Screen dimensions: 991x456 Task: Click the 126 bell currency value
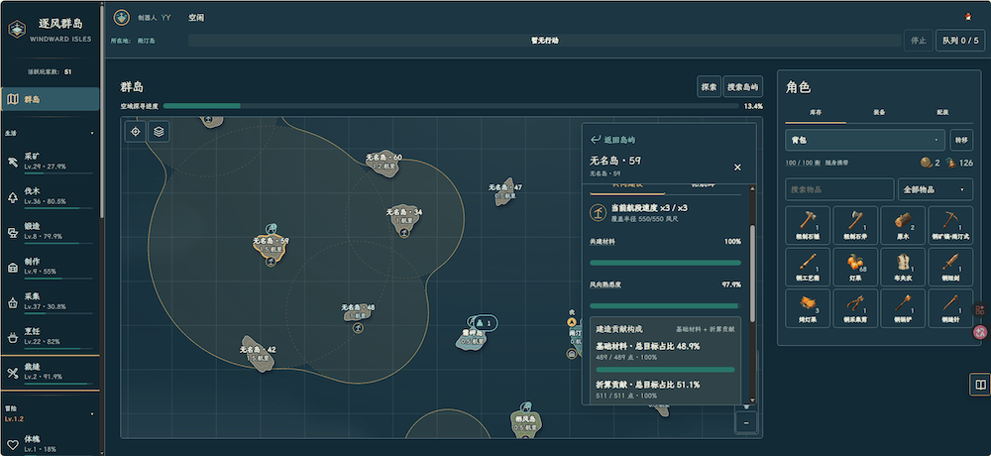tap(965, 164)
